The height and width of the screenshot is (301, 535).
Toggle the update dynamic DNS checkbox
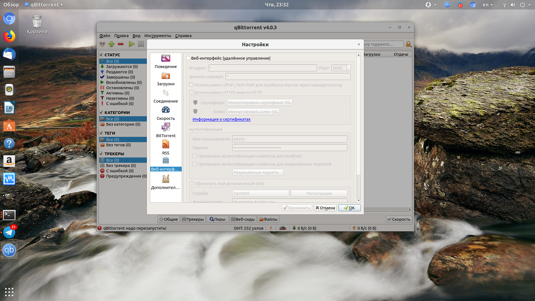[x=191, y=184]
